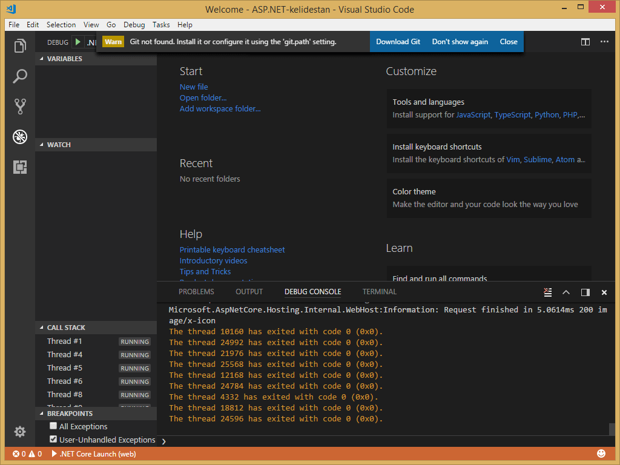Toggle User-Unhandled Exceptions checkbox

[x=53, y=439]
